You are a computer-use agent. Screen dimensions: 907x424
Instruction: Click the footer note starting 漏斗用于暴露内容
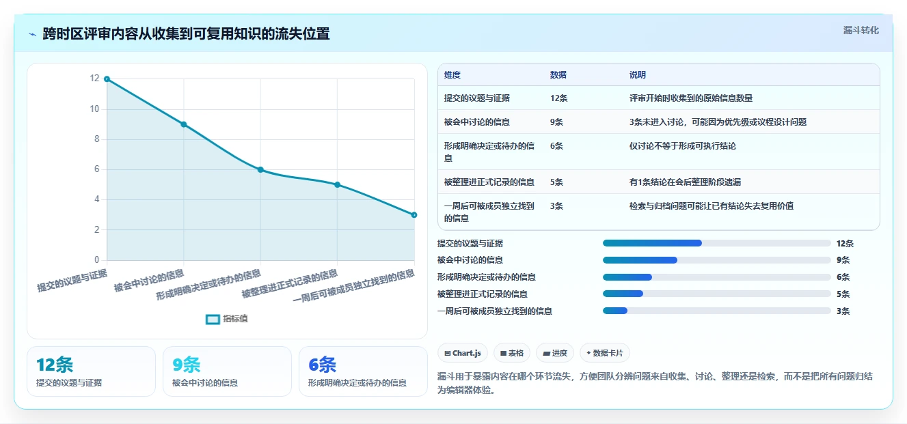coord(654,383)
